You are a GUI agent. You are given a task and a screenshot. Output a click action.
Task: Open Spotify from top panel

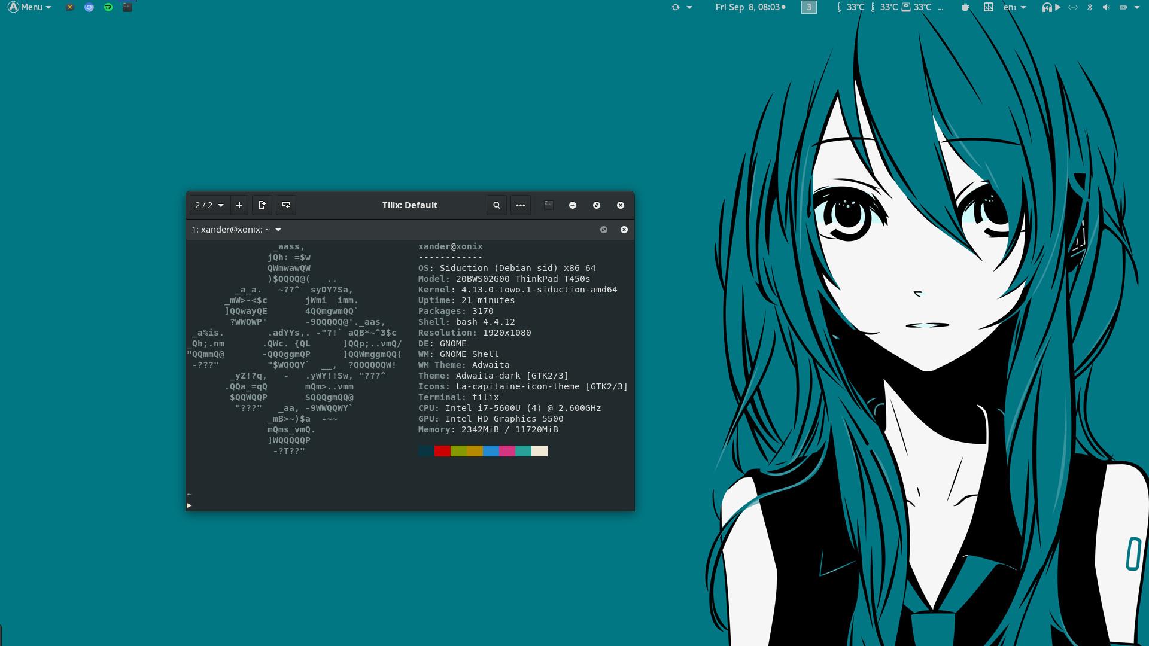tap(108, 7)
